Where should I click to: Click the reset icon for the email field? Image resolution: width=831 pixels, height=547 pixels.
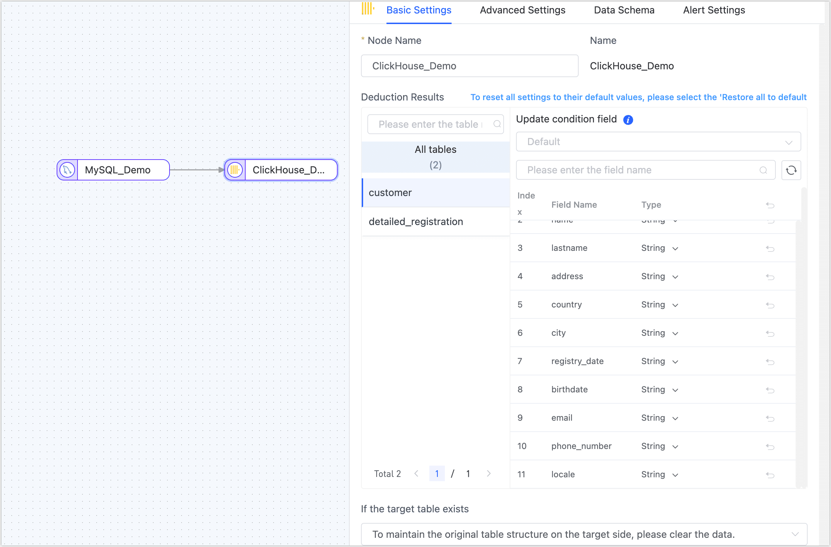(x=770, y=418)
